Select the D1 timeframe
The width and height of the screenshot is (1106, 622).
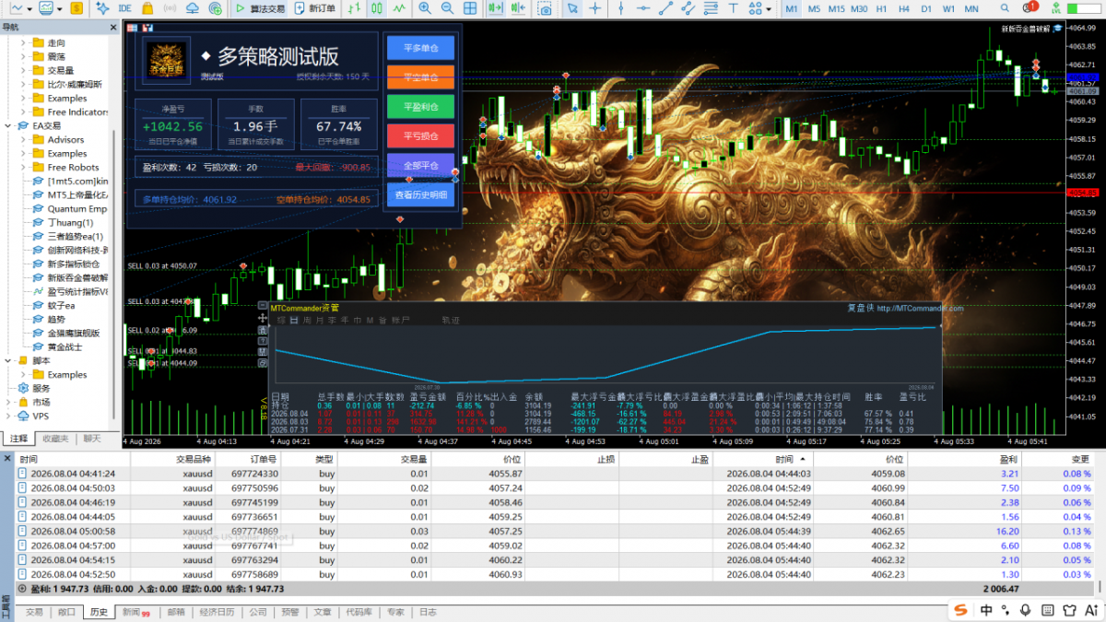pos(926,8)
